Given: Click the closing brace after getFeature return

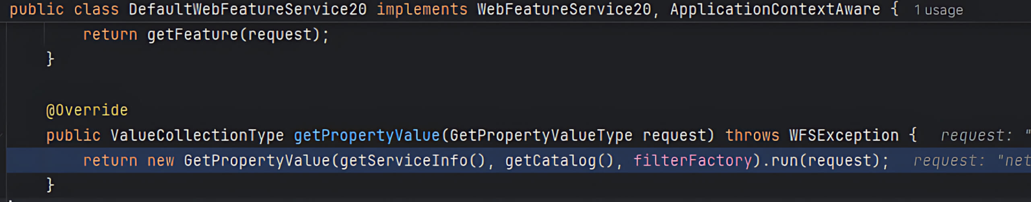Looking at the screenshot, I should point(50,59).
